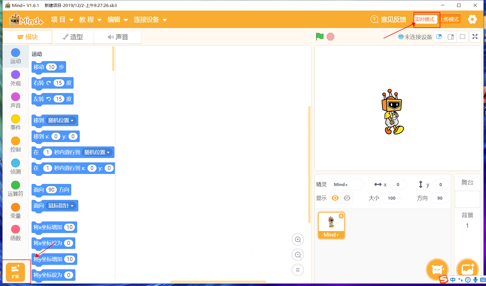
Task: Zoom out the script workspace
Action: point(298,255)
